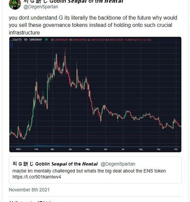Click the green market-status dot on the chart
The image size is (190, 202).
coord(46,40)
